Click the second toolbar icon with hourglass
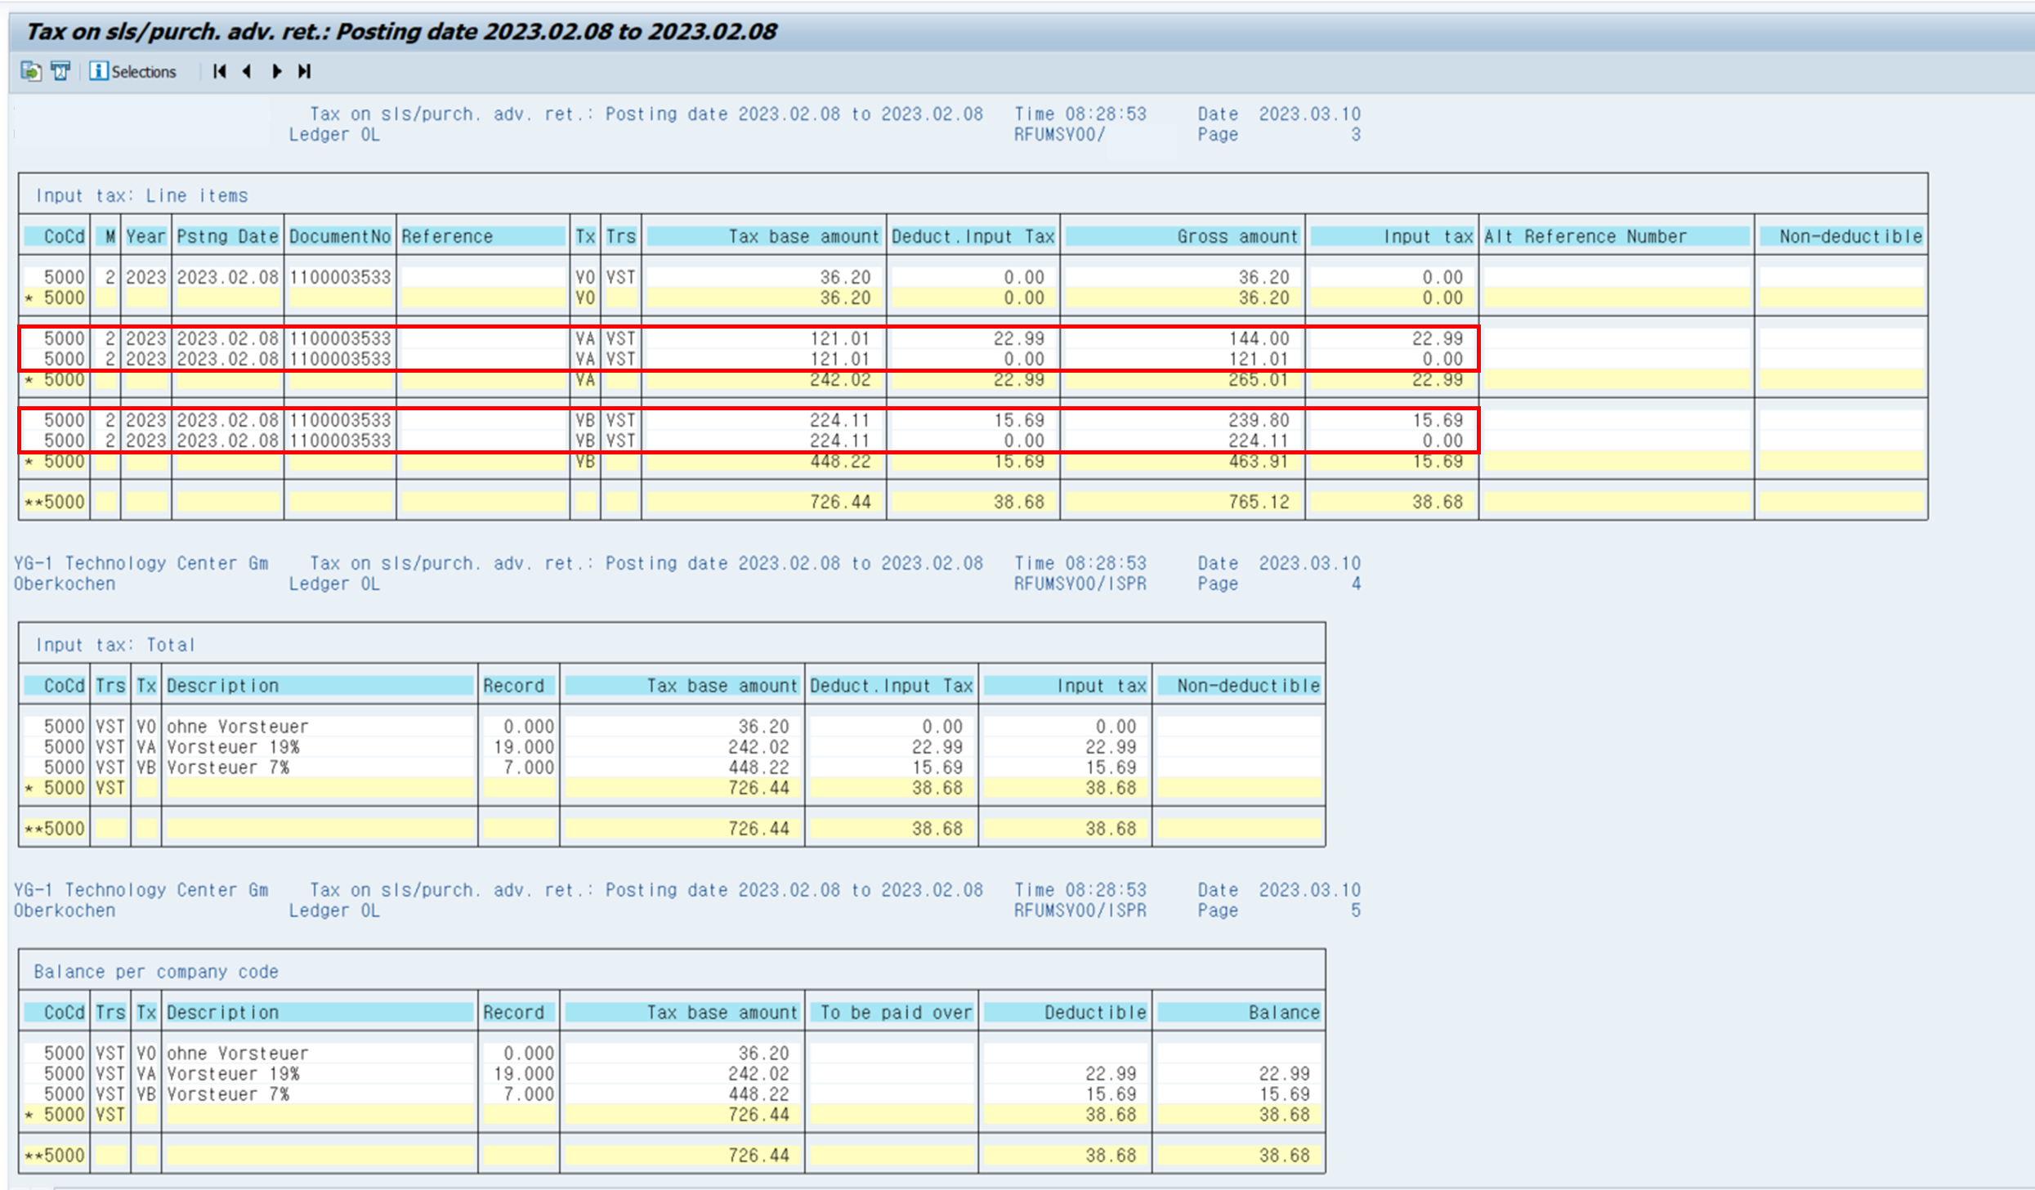 (60, 71)
